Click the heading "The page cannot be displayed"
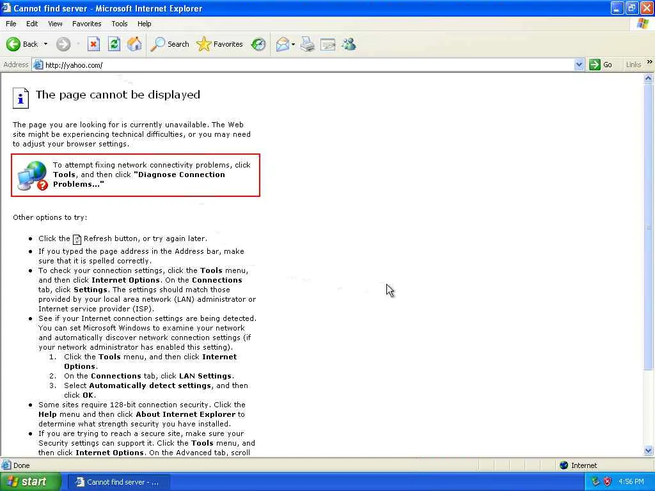The height and width of the screenshot is (491, 655). (x=118, y=95)
